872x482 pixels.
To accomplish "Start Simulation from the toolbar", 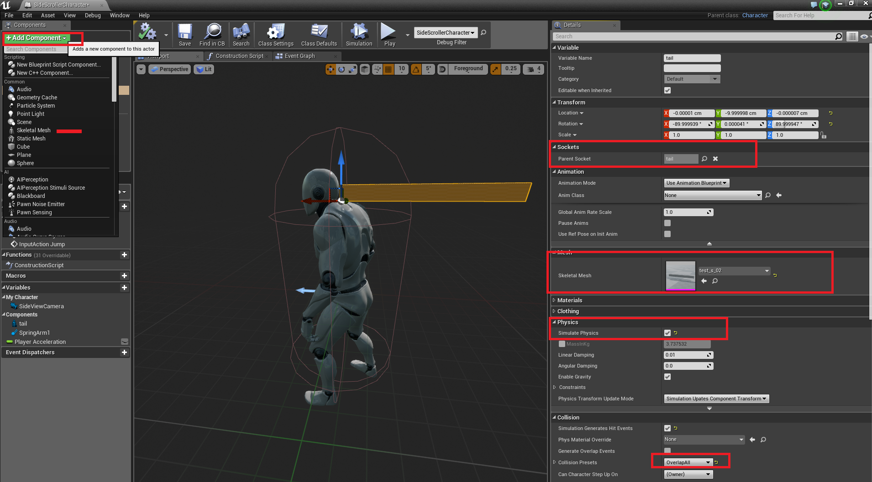I will (359, 35).
